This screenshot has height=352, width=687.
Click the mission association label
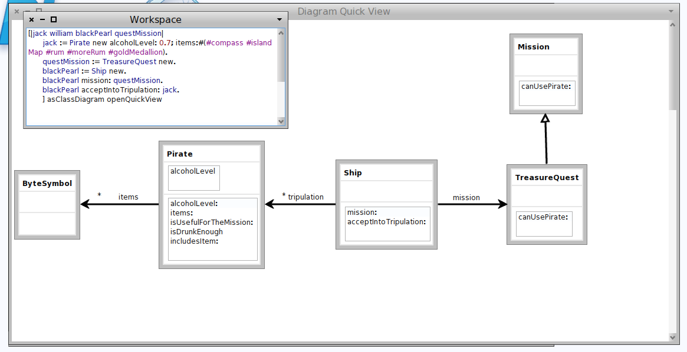point(466,198)
